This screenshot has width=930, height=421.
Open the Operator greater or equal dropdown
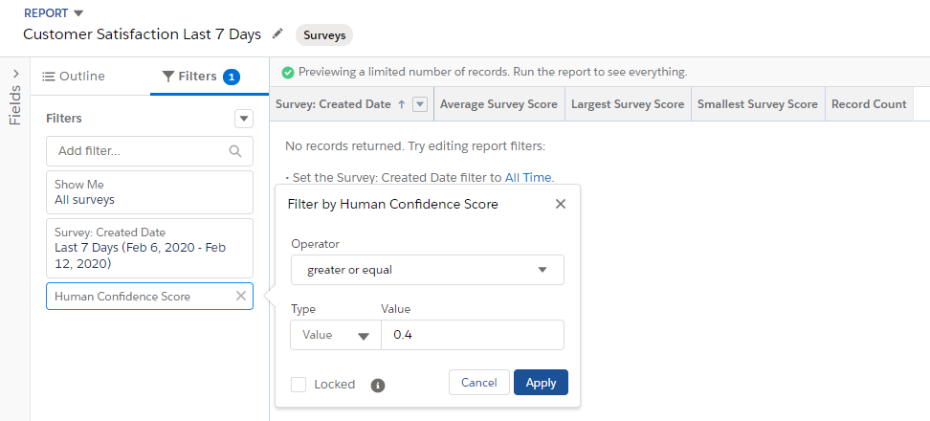(x=427, y=270)
